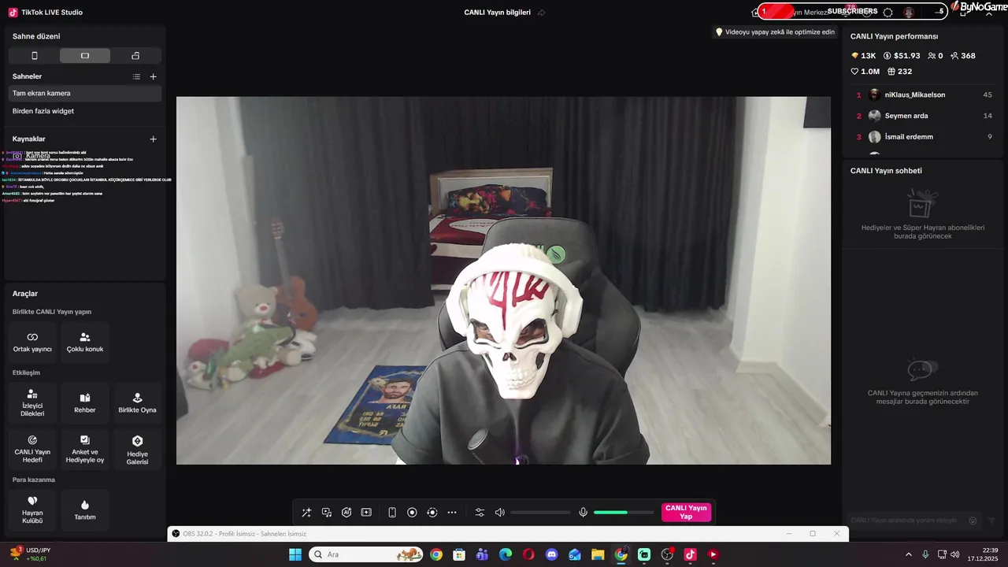Mute the microphone
1008x567 pixels.
(x=584, y=513)
